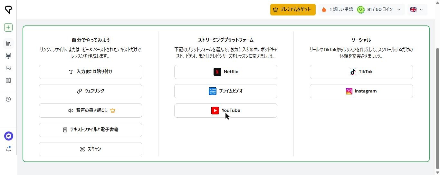This screenshot has width=440, height=175.
Task: Open the people community icon in sidebar
Action: tap(8, 68)
